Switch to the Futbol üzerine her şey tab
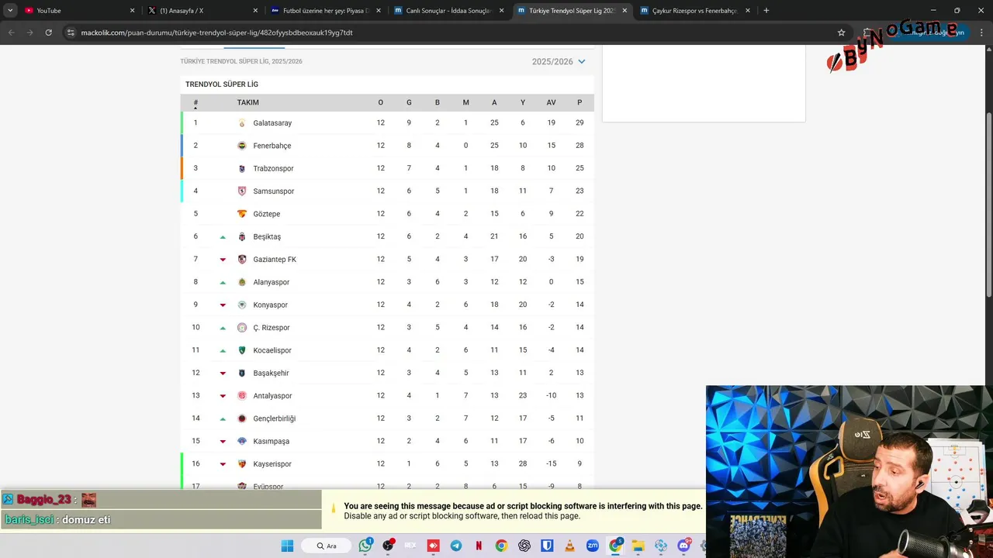 324,11
